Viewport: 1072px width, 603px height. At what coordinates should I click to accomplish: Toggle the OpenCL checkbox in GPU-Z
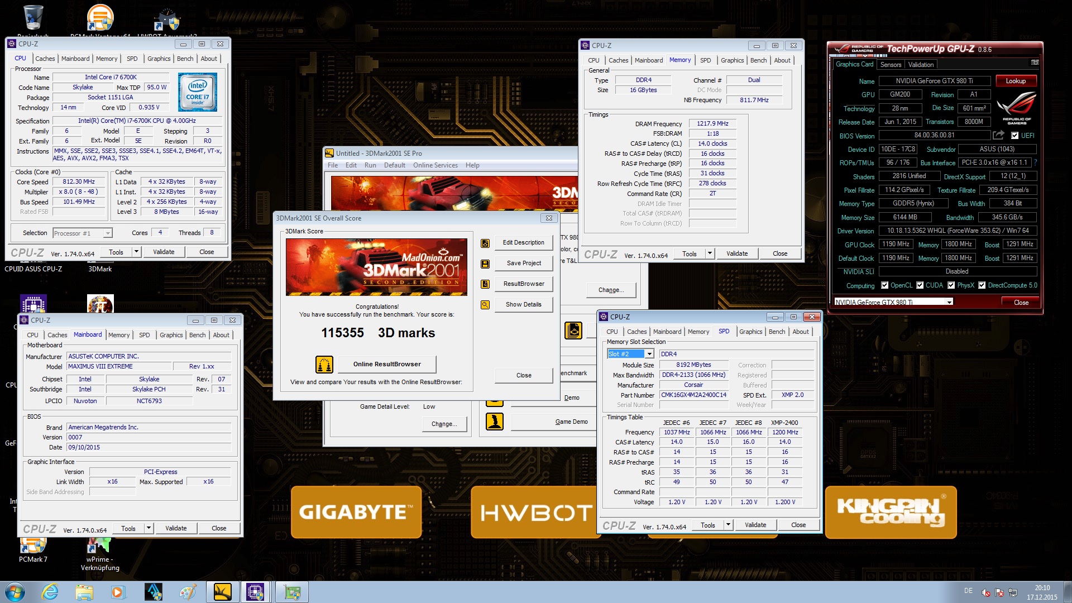884,285
